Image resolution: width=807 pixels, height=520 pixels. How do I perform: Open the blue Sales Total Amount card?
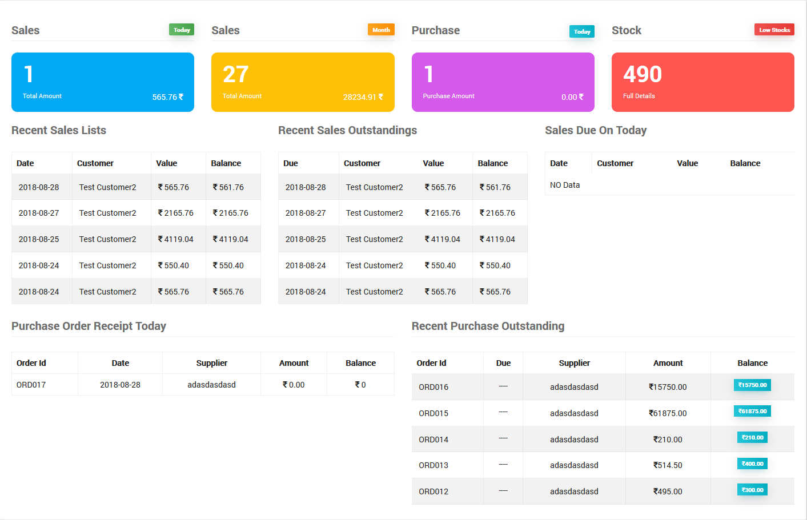102,82
